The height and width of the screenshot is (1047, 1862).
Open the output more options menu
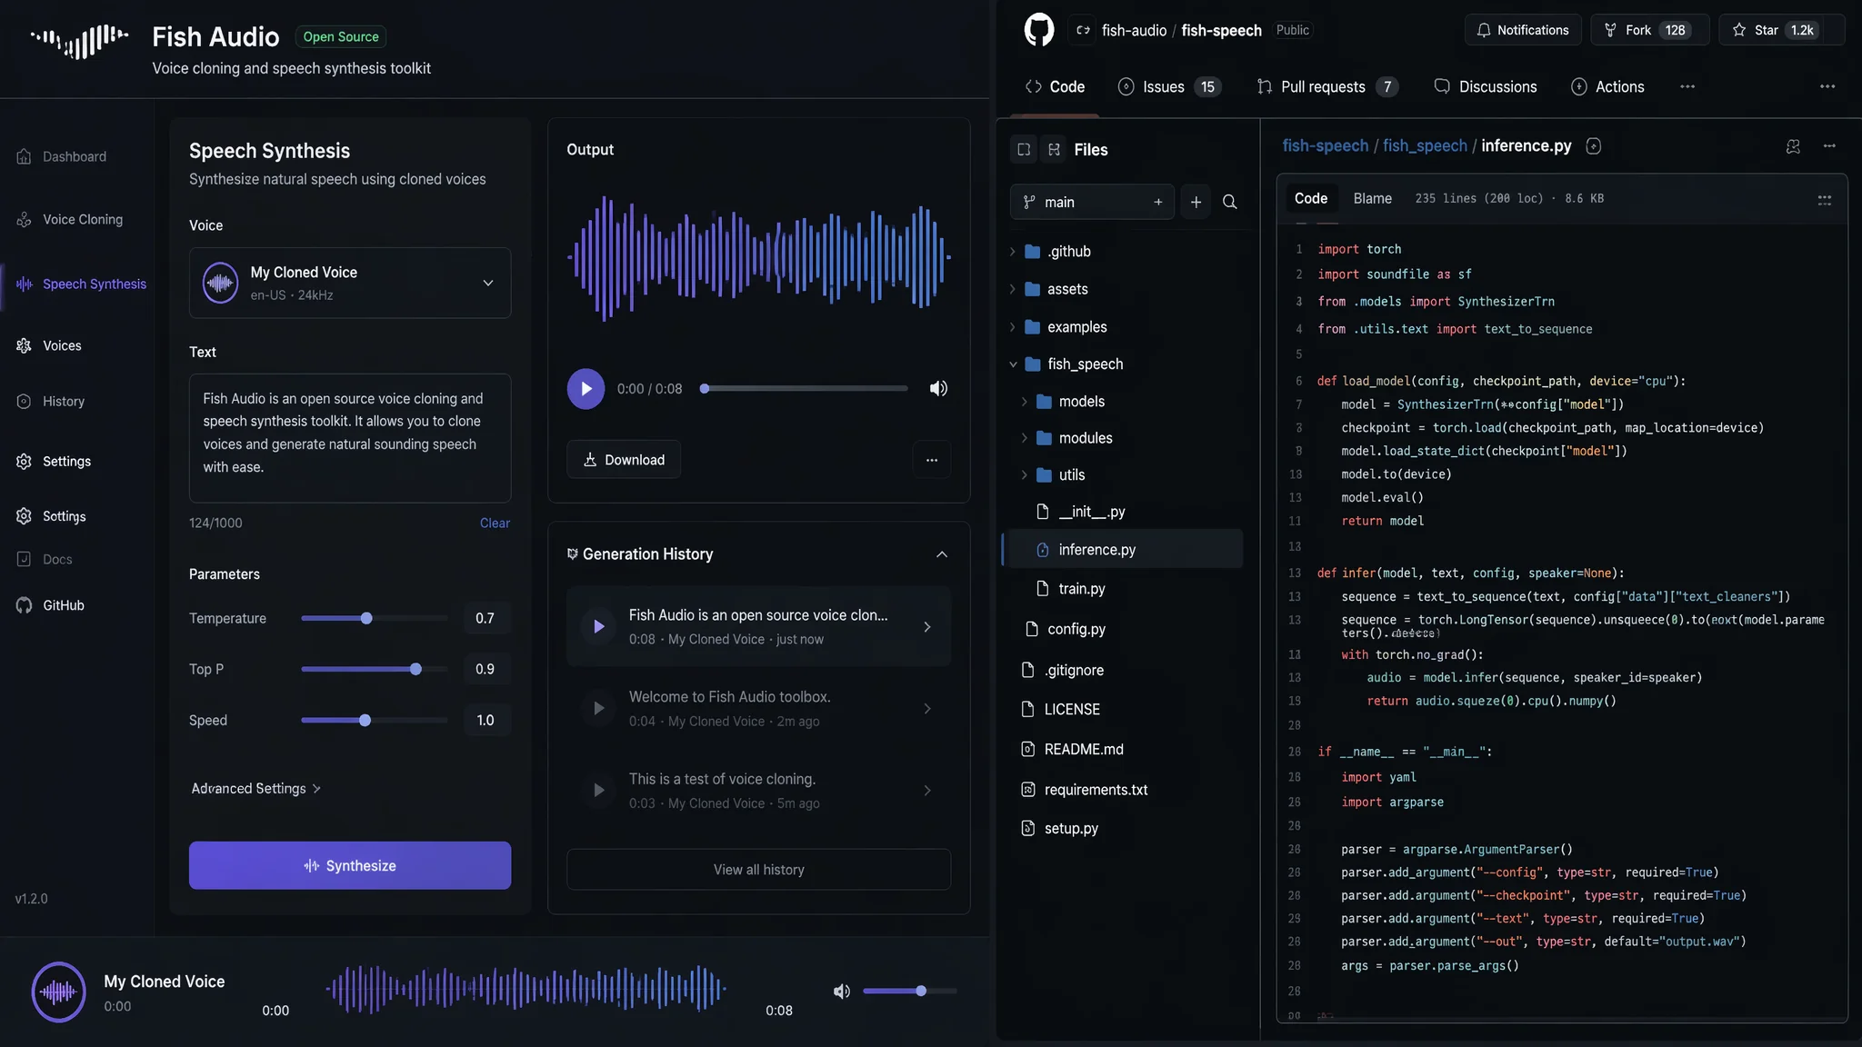click(x=932, y=460)
